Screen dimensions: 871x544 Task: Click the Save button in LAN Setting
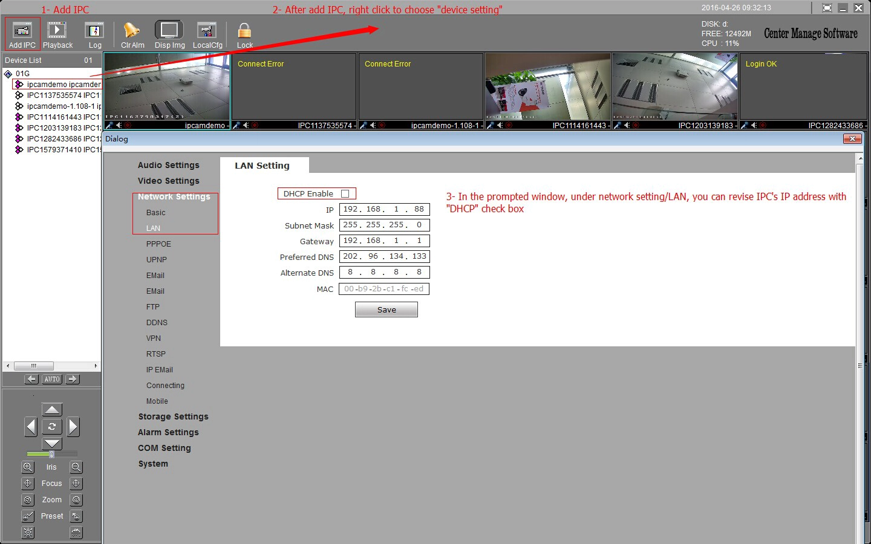tap(387, 309)
